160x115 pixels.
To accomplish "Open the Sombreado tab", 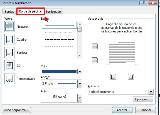I will 53,12.
